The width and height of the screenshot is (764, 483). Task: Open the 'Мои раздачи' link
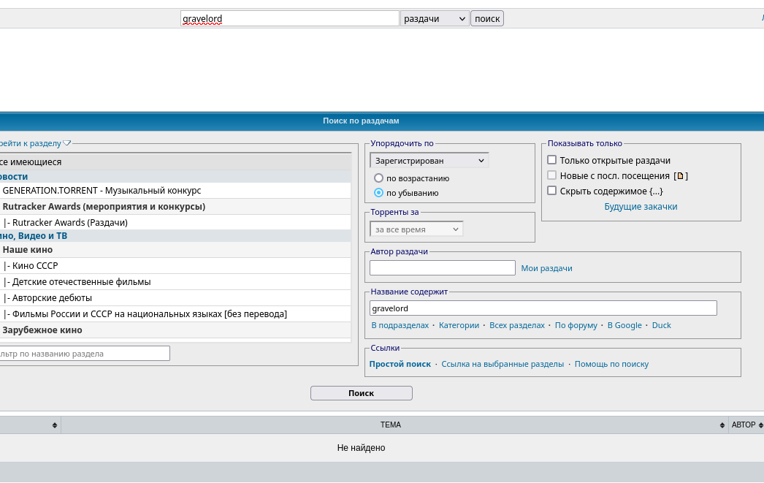[546, 268]
